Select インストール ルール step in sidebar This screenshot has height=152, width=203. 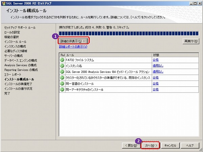tap(15, 42)
